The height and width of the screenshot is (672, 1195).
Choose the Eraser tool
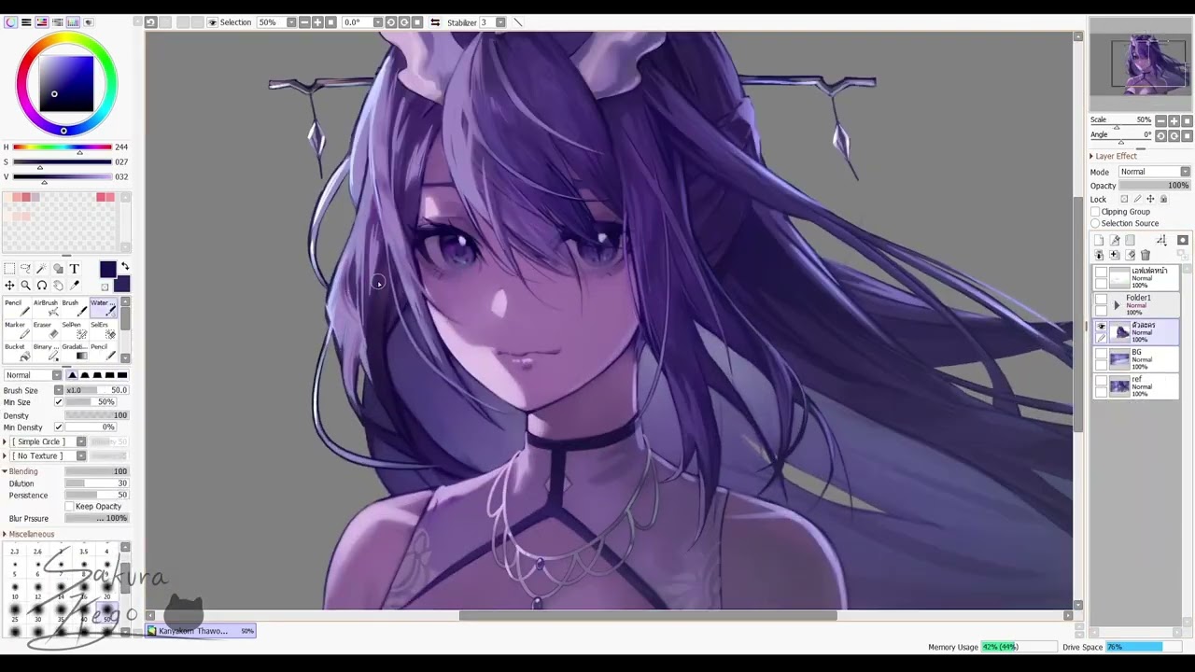45,330
